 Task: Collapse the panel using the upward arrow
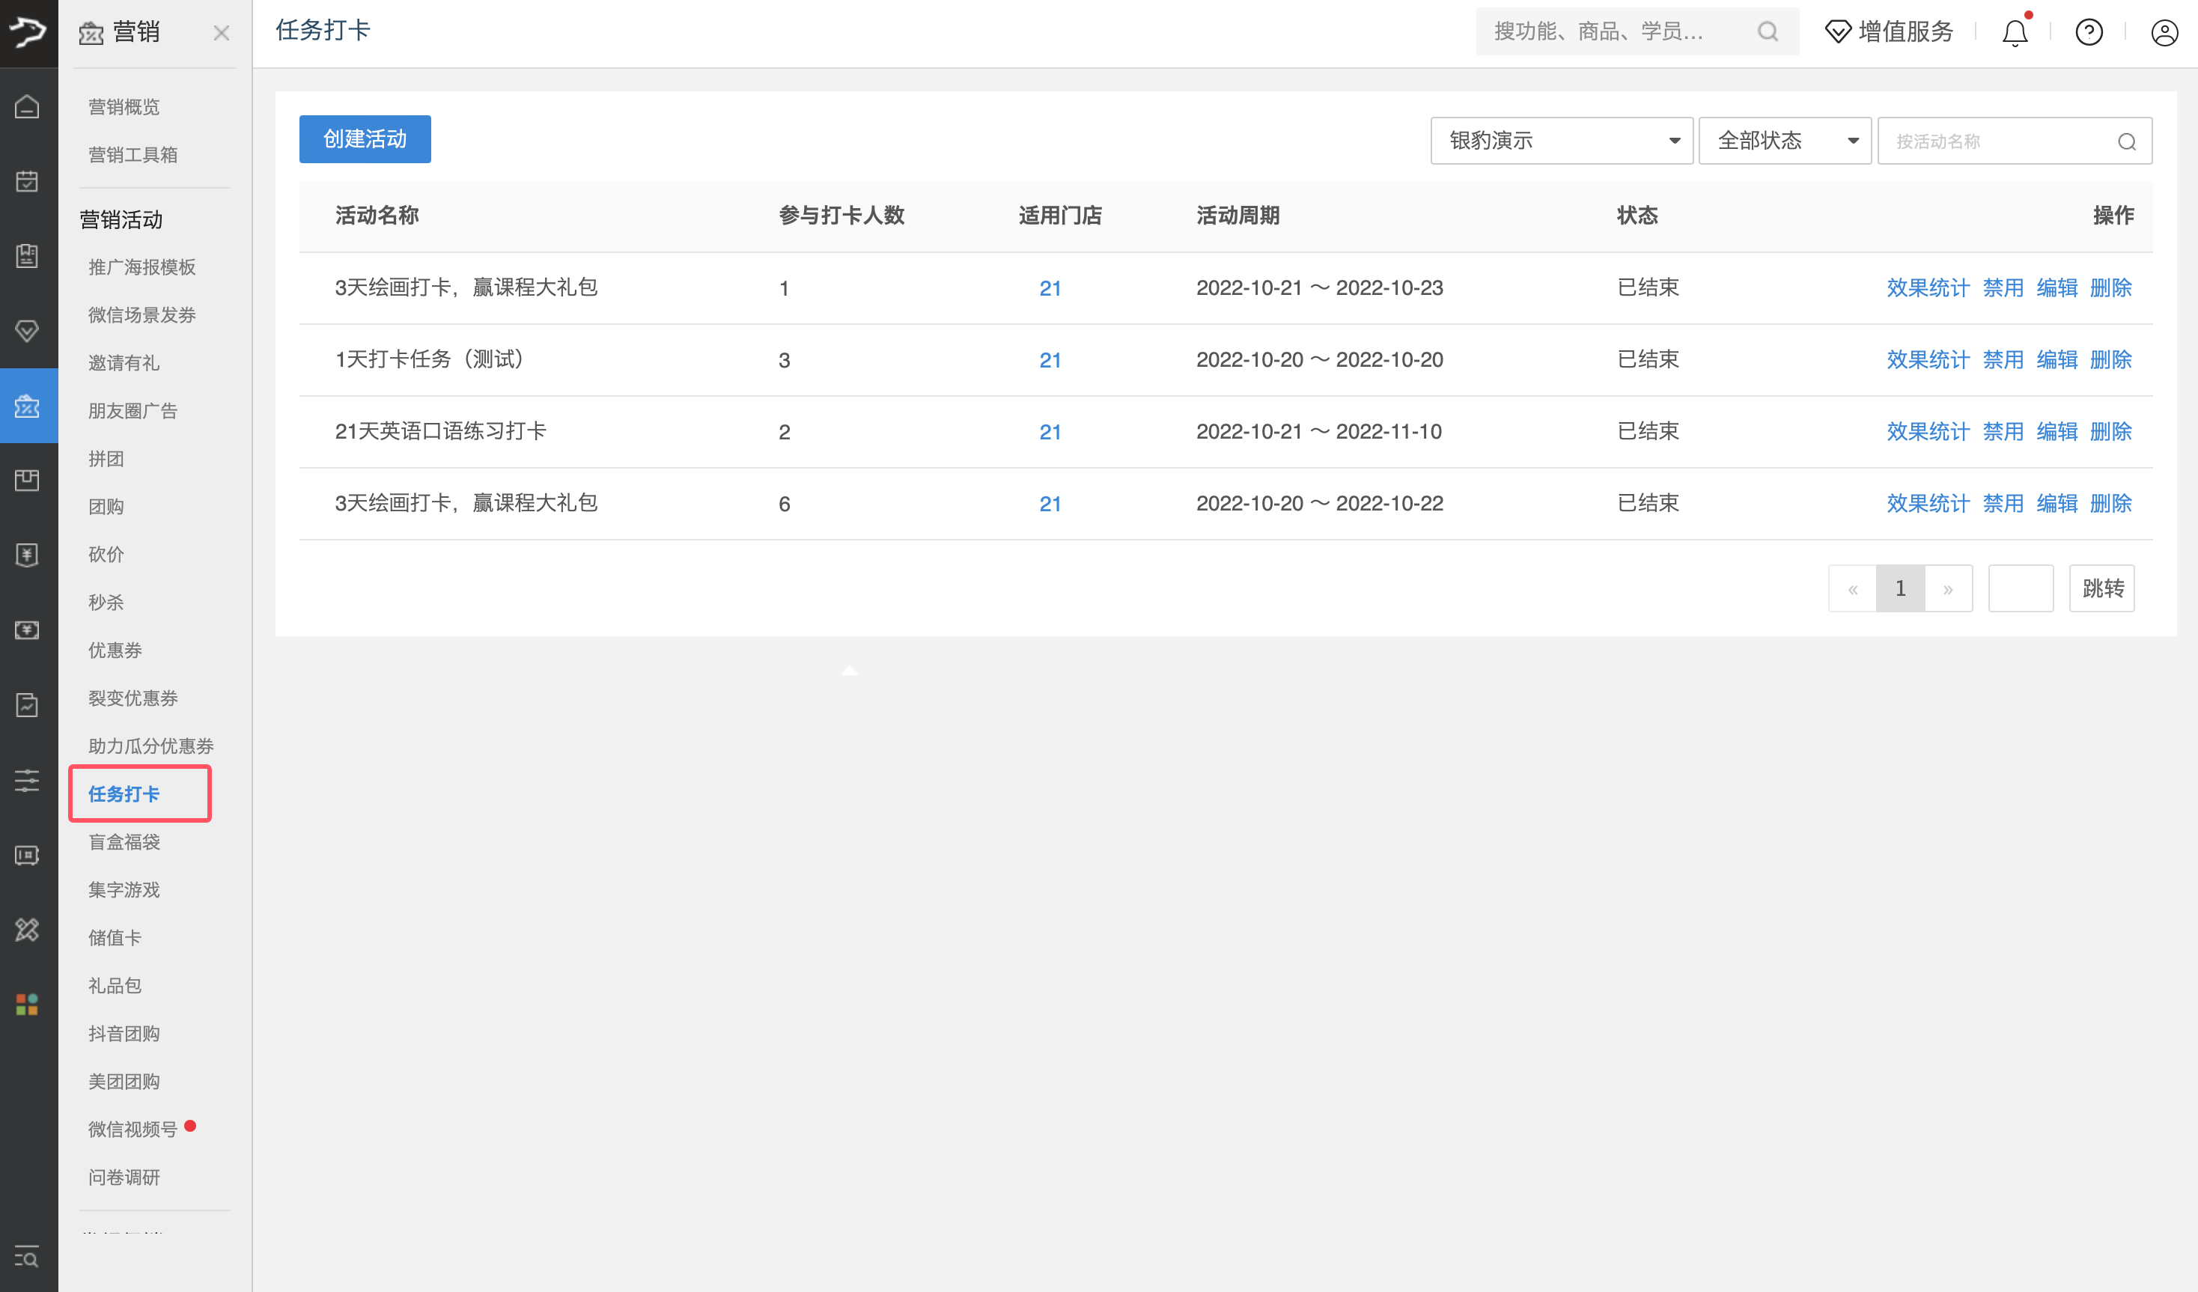point(849,670)
